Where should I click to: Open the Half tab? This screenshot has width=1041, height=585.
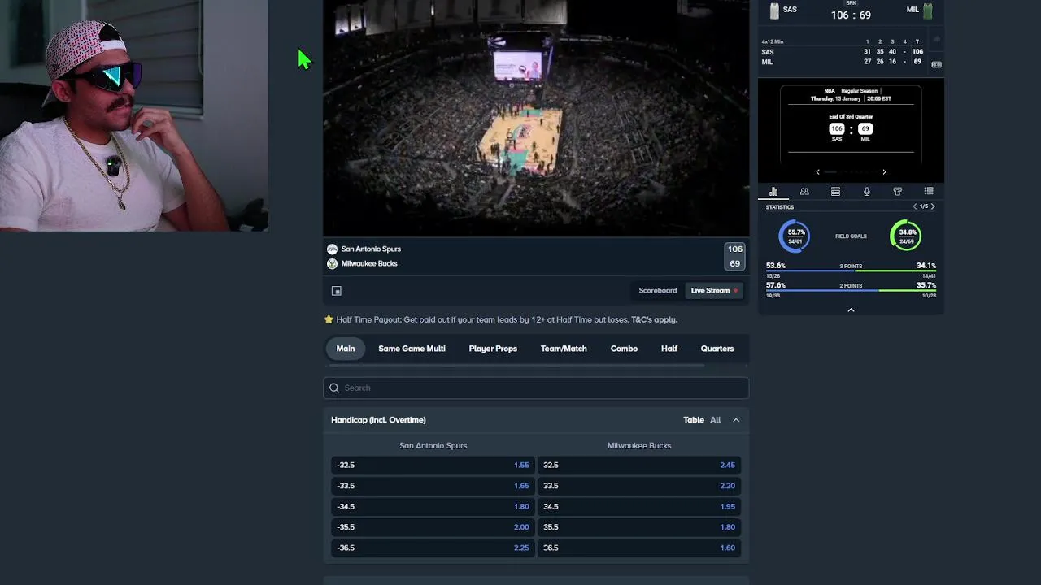point(669,349)
